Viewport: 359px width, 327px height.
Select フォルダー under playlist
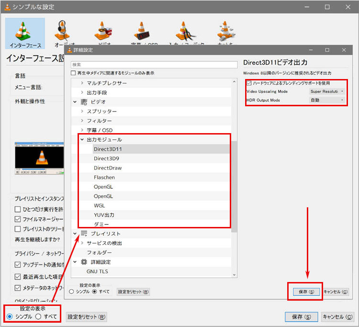pos(99,252)
